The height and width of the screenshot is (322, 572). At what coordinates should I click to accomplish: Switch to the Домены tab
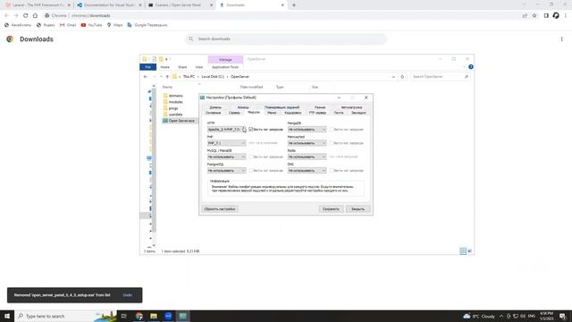[x=215, y=107]
